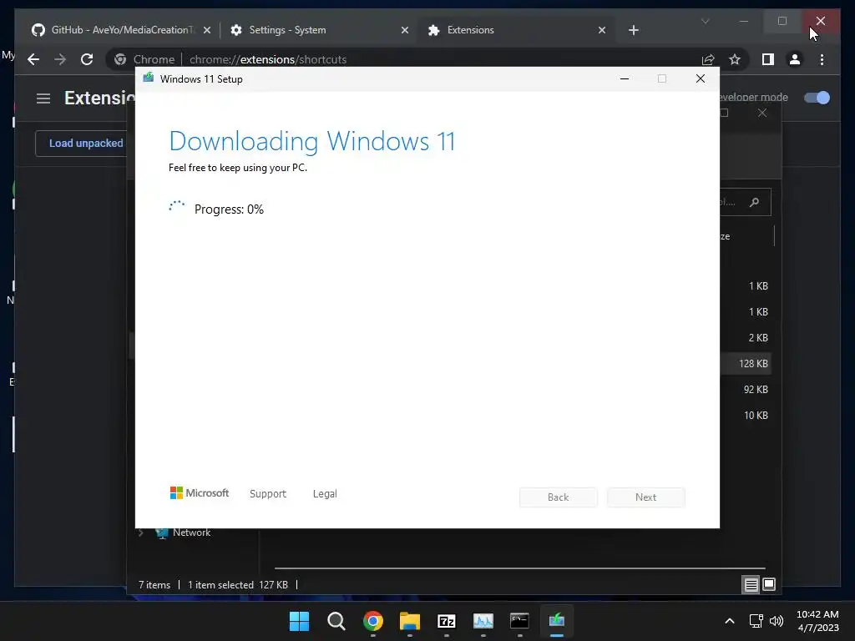Select the 92 KB file row
This screenshot has width=855, height=641.
tap(746, 390)
